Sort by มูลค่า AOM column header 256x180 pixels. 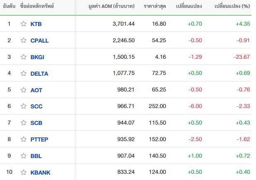[111, 6]
